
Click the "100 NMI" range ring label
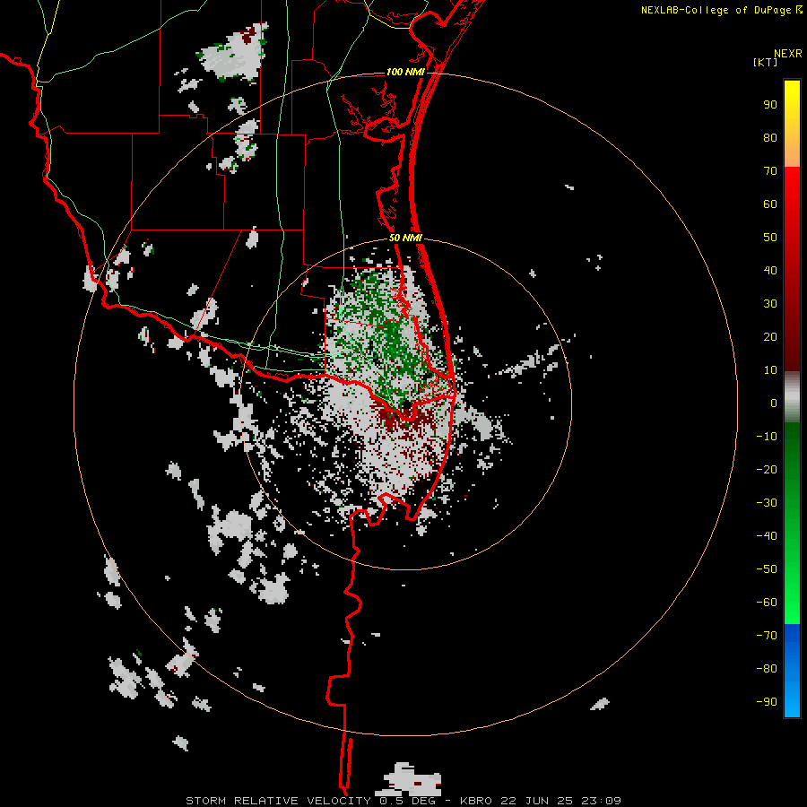pos(405,72)
